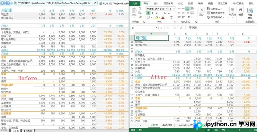Click the text Orientation icon
The height and width of the screenshot is (132, 257).
189,17
